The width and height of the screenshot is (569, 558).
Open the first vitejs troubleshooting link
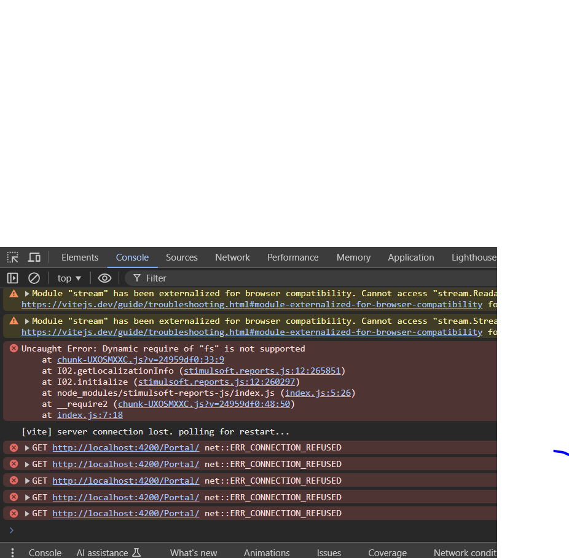[x=252, y=305]
